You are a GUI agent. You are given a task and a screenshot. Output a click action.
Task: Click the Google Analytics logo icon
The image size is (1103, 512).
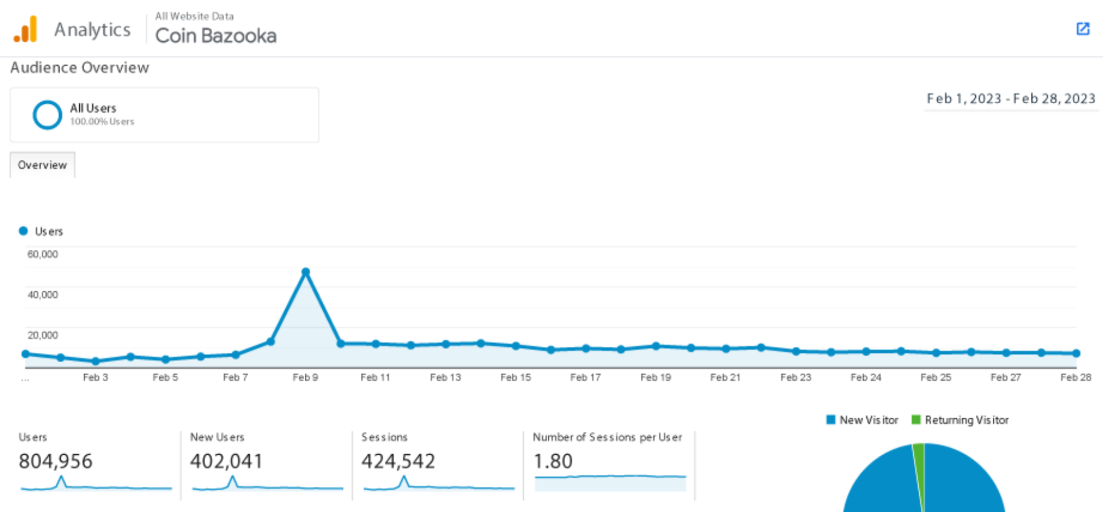pyautogui.click(x=25, y=29)
